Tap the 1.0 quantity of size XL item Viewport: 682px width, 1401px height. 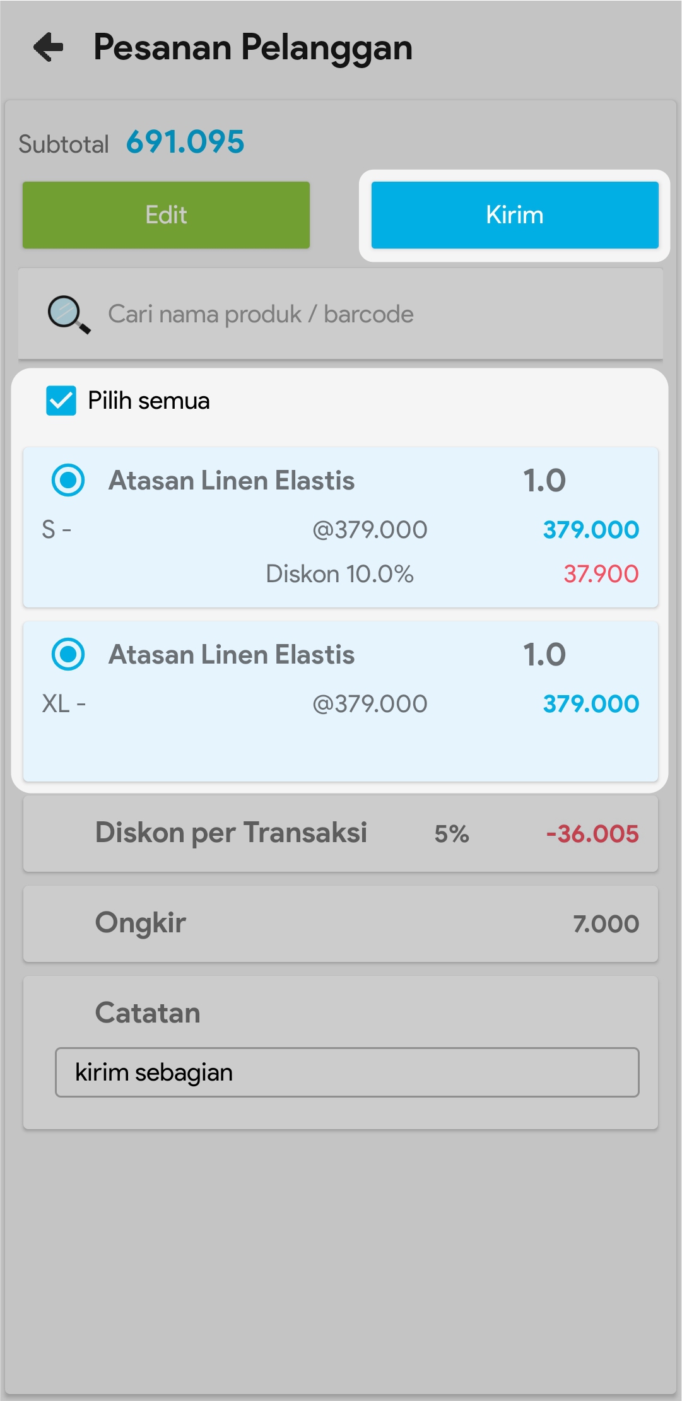click(544, 655)
